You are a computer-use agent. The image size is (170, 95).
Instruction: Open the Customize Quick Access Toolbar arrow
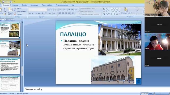[14, 2]
